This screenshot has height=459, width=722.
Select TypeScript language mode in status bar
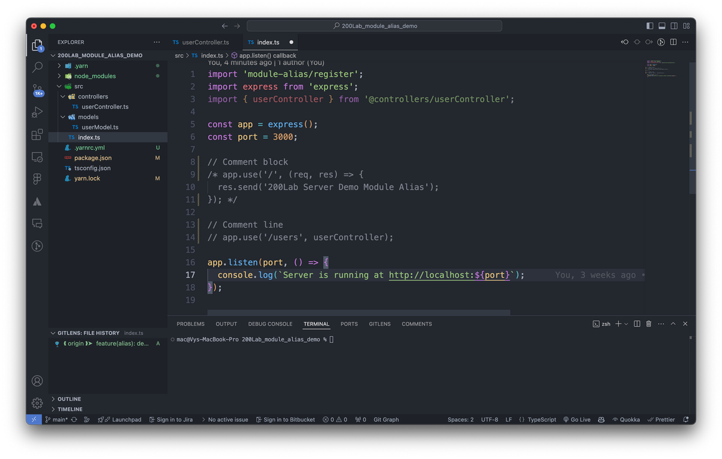click(x=538, y=419)
